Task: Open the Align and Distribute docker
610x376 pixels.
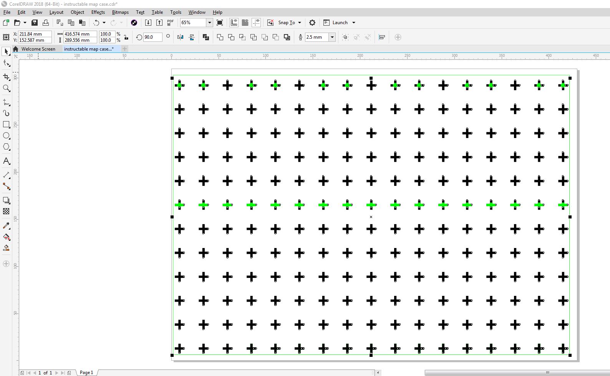Action: click(x=382, y=37)
